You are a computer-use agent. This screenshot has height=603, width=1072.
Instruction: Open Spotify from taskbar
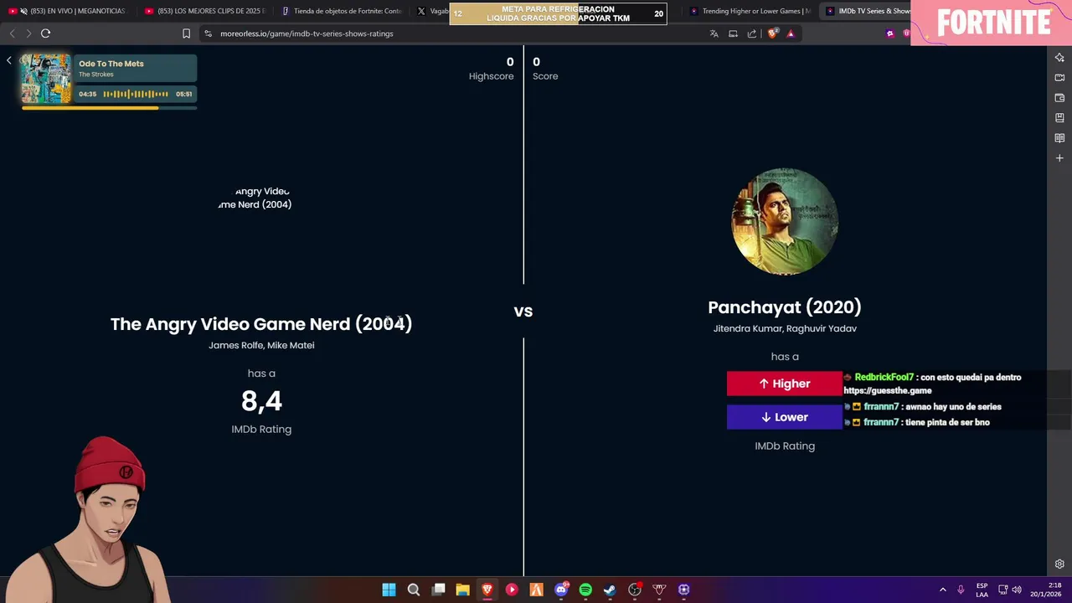(585, 590)
